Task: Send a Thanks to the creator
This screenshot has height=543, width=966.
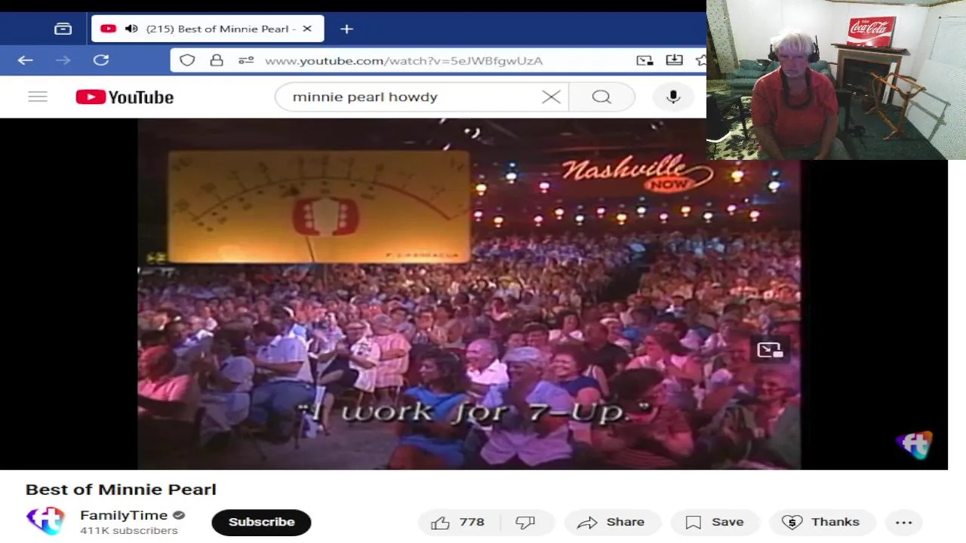Action: 822,522
